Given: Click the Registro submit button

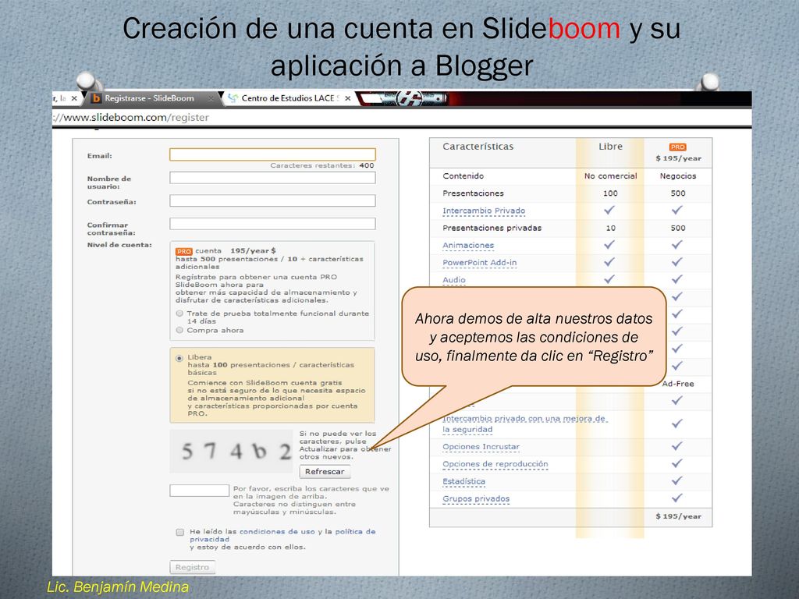Looking at the screenshot, I should 192,567.
